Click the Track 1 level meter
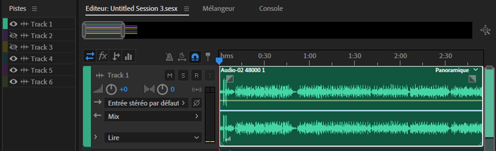496x151 pixels. pos(210,115)
